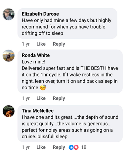Open the Elizabeth Durose name link

point(40,14)
